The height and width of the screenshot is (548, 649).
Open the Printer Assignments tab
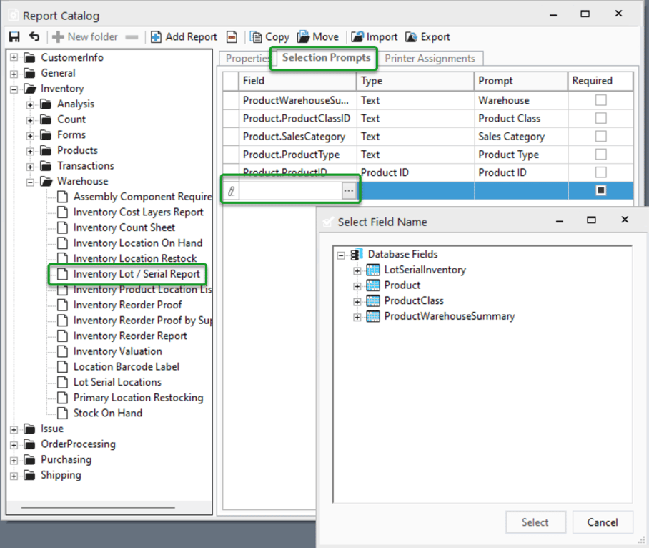431,58
